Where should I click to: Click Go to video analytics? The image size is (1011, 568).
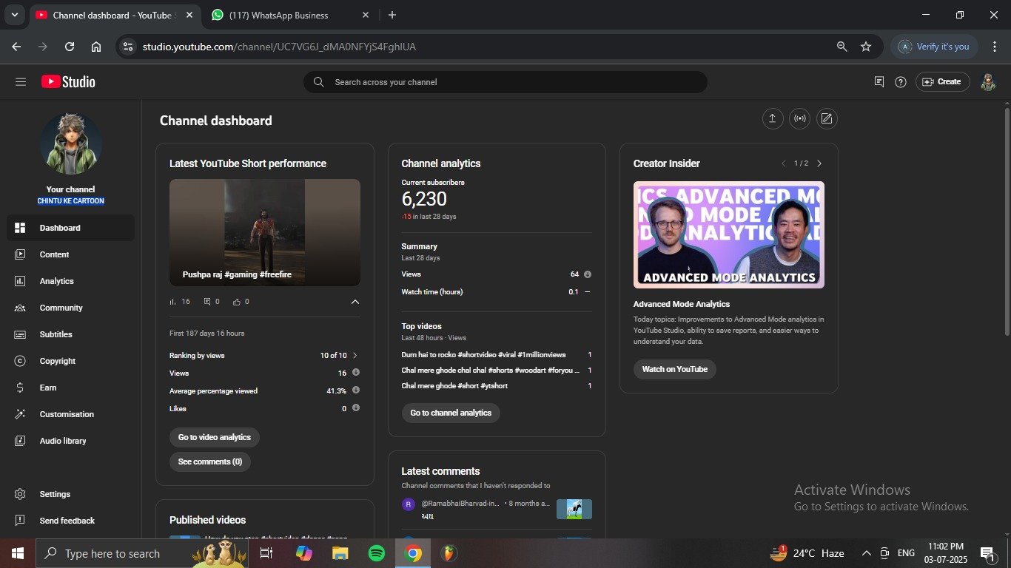pyautogui.click(x=215, y=437)
